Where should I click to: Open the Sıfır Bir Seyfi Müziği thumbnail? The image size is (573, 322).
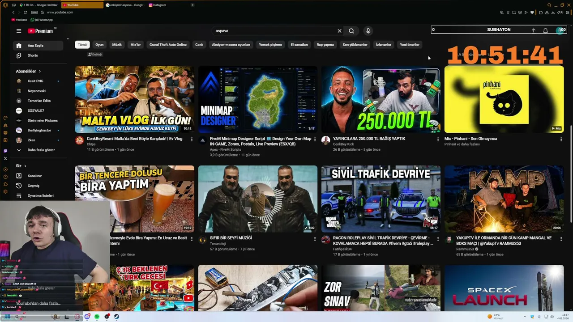(x=258, y=199)
